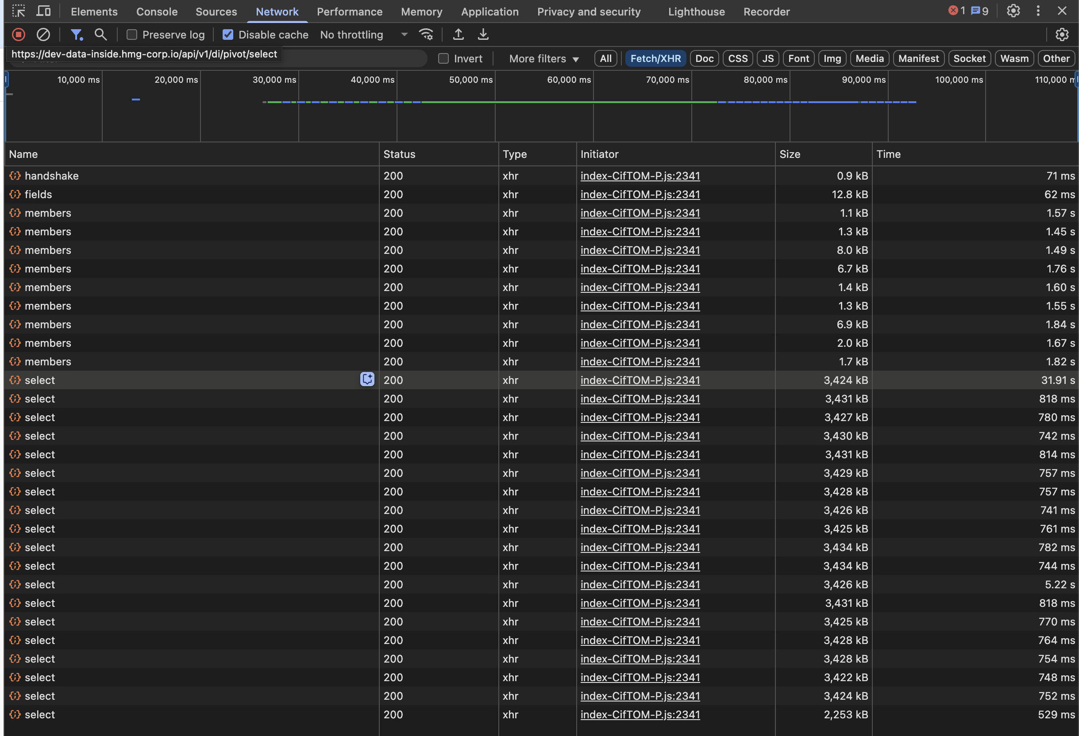The image size is (1079, 736).
Task: Clear the network log
Action: 43,34
